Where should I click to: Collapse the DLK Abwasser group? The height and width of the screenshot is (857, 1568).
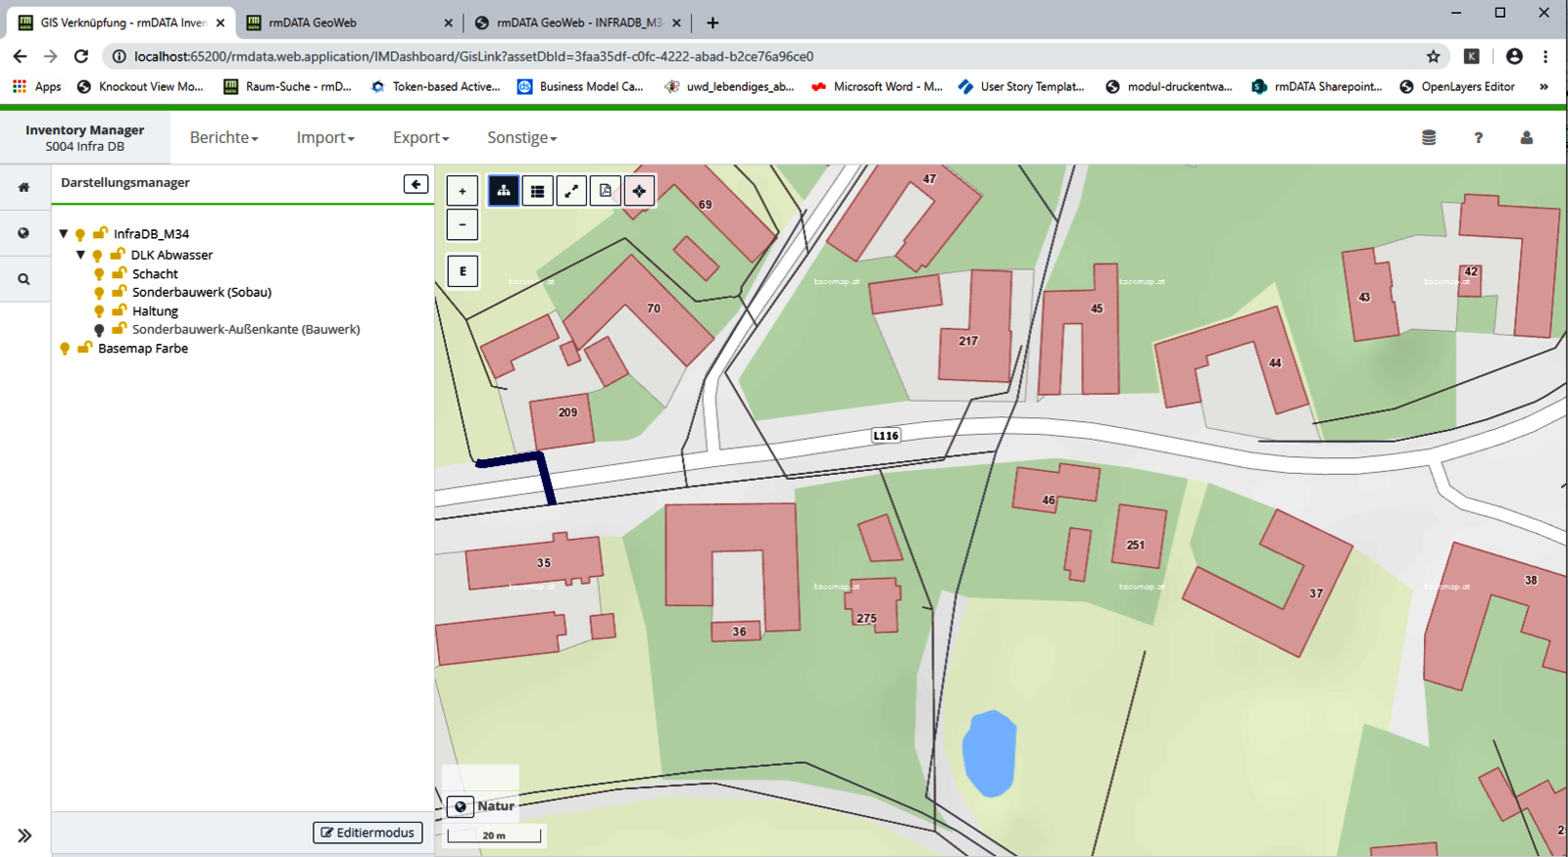click(81, 255)
